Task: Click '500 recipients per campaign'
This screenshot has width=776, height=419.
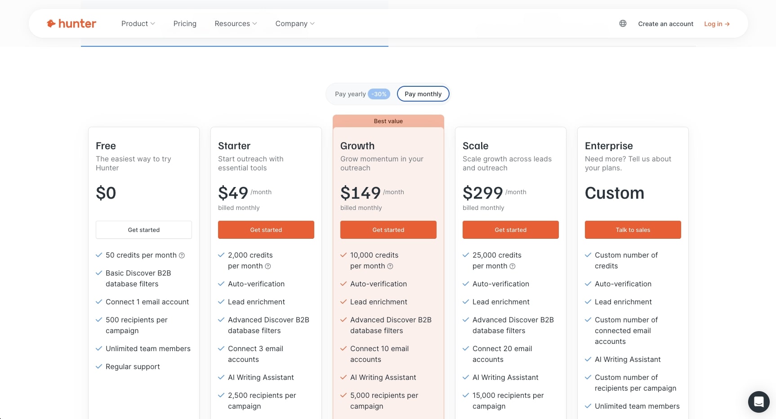Action: [x=137, y=325]
